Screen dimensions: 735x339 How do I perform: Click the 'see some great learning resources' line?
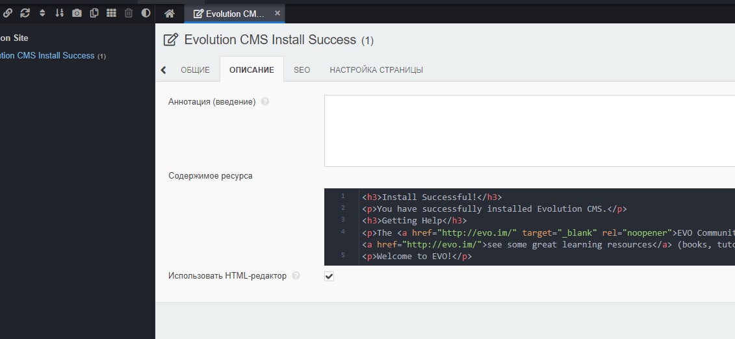[x=548, y=244]
